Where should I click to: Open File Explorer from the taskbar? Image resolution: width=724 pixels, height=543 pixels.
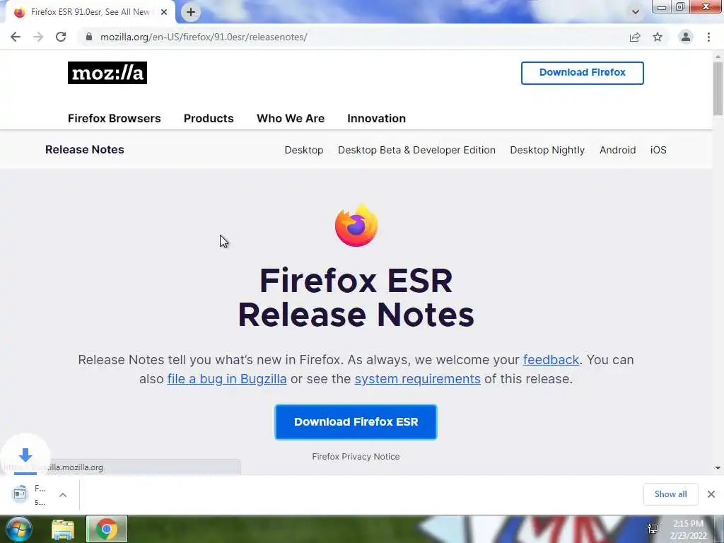pos(63,530)
